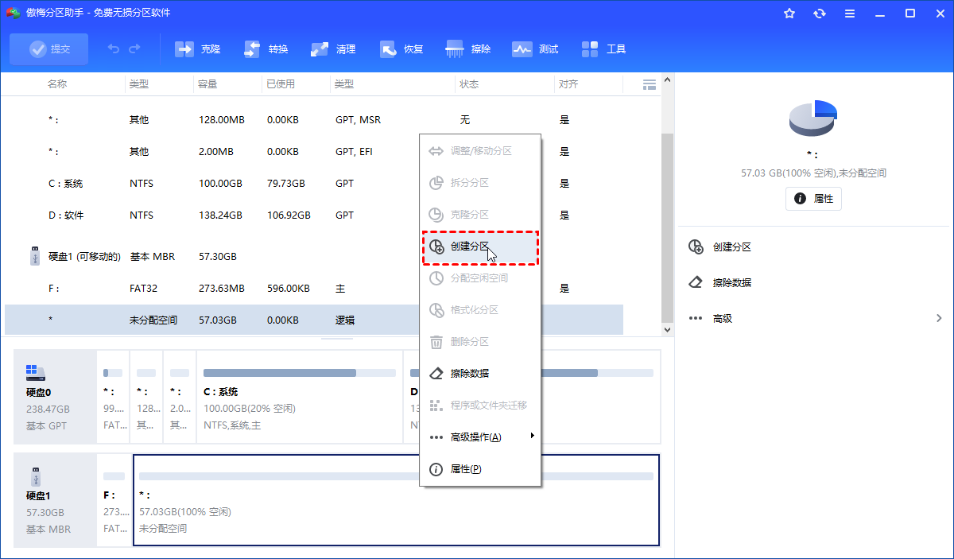Open the 恢复 (Recover) tool

click(x=401, y=49)
